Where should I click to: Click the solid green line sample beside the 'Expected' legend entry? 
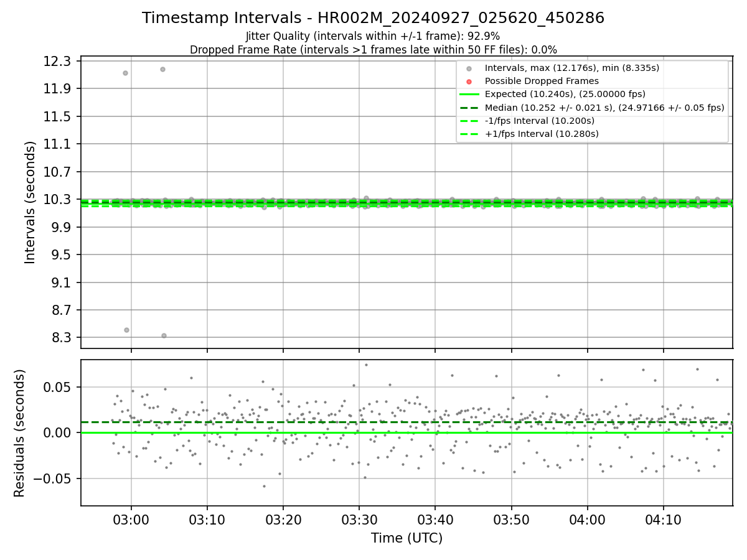pos(469,95)
